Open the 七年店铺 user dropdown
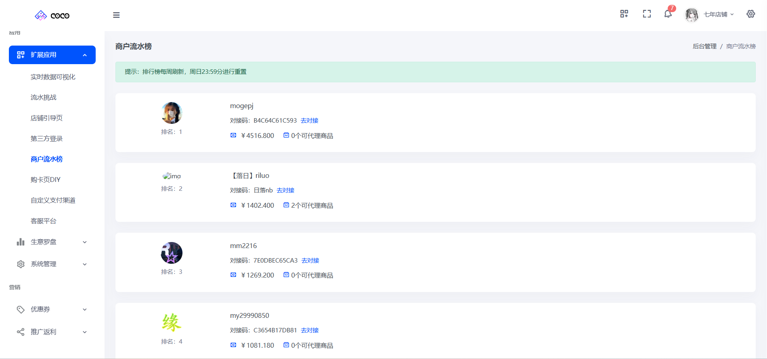Viewport: 767px width, 359px height. coord(715,15)
